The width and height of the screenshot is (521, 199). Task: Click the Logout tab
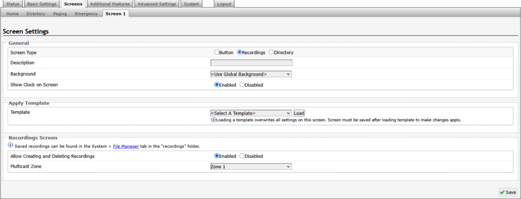click(224, 4)
